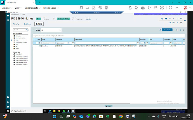Switch to the Activity tab

pos(16,24)
